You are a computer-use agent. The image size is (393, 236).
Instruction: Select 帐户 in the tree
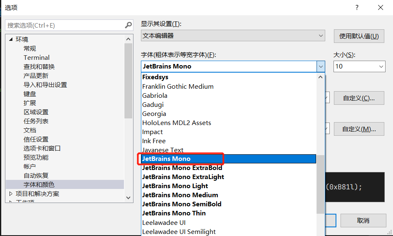point(30,166)
